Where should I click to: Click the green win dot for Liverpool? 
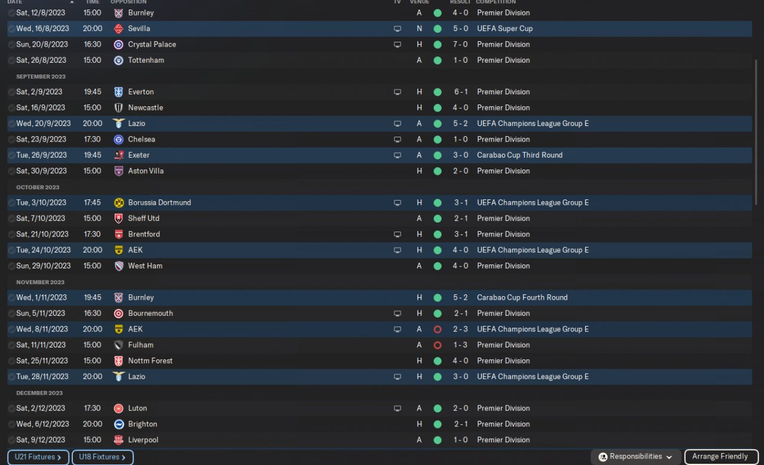coord(438,440)
